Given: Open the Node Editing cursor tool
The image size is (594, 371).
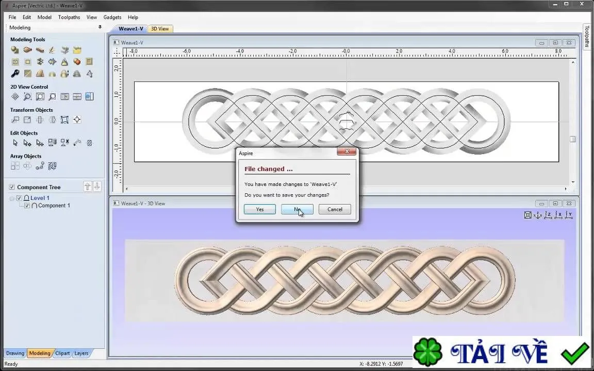Looking at the screenshot, I should 27,143.
